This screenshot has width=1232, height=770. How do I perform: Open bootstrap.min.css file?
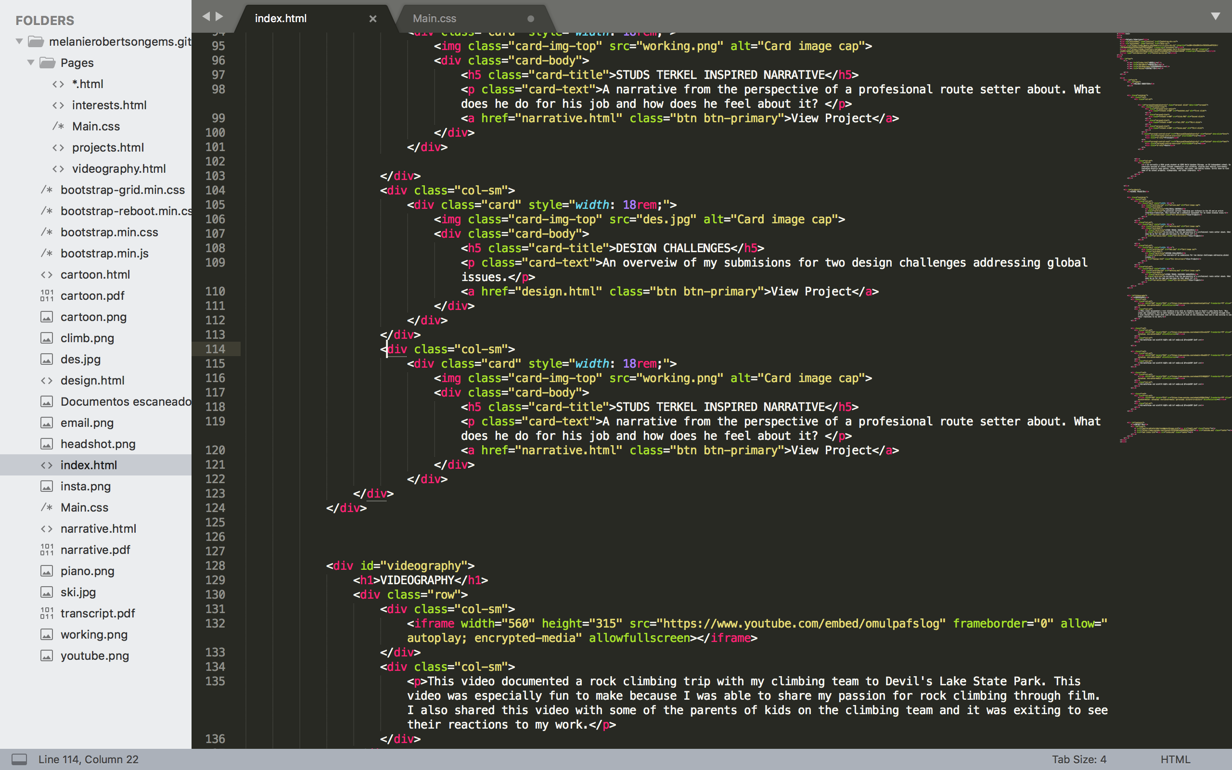coord(109,232)
